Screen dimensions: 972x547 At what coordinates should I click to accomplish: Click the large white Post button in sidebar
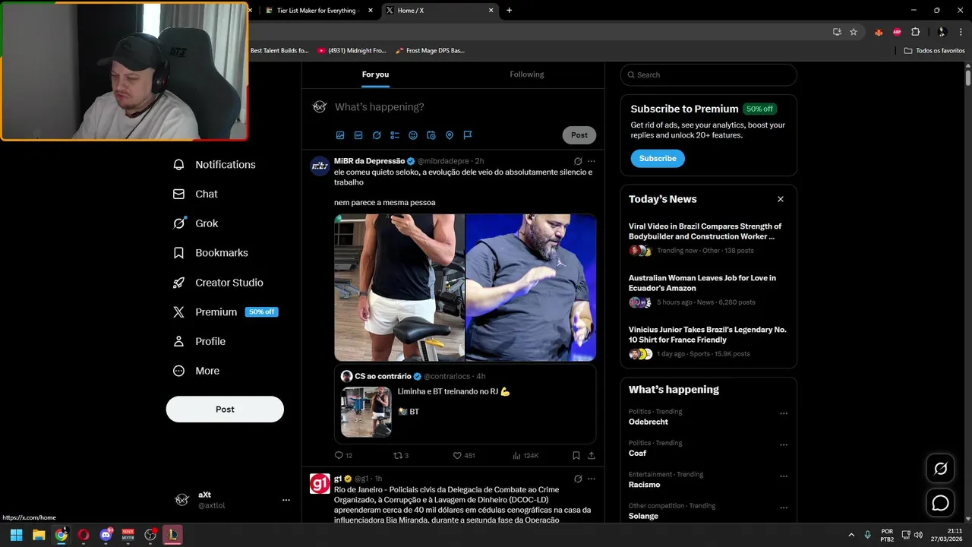pos(225,409)
